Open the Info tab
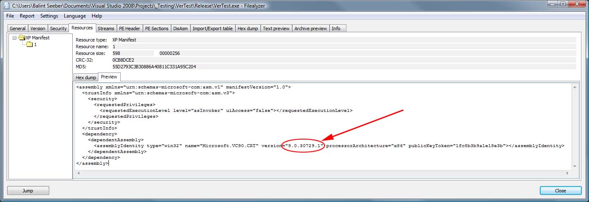Viewport: 589px width, 202px height. point(338,28)
